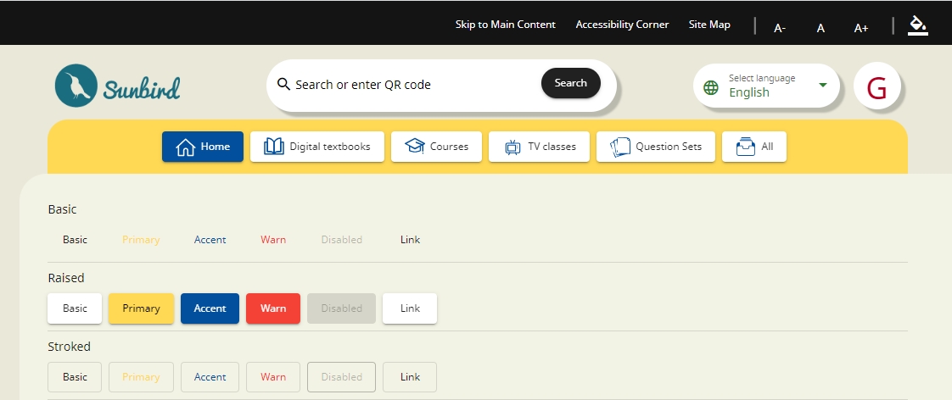952x400 pixels.
Task: Click the globe language icon
Action: click(x=711, y=87)
